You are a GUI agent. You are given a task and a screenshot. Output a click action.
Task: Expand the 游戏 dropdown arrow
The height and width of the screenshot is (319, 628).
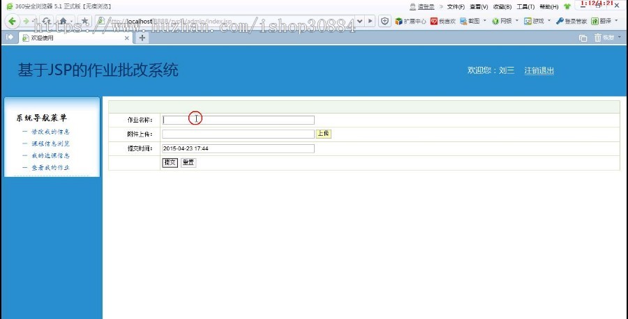coord(549,20)
